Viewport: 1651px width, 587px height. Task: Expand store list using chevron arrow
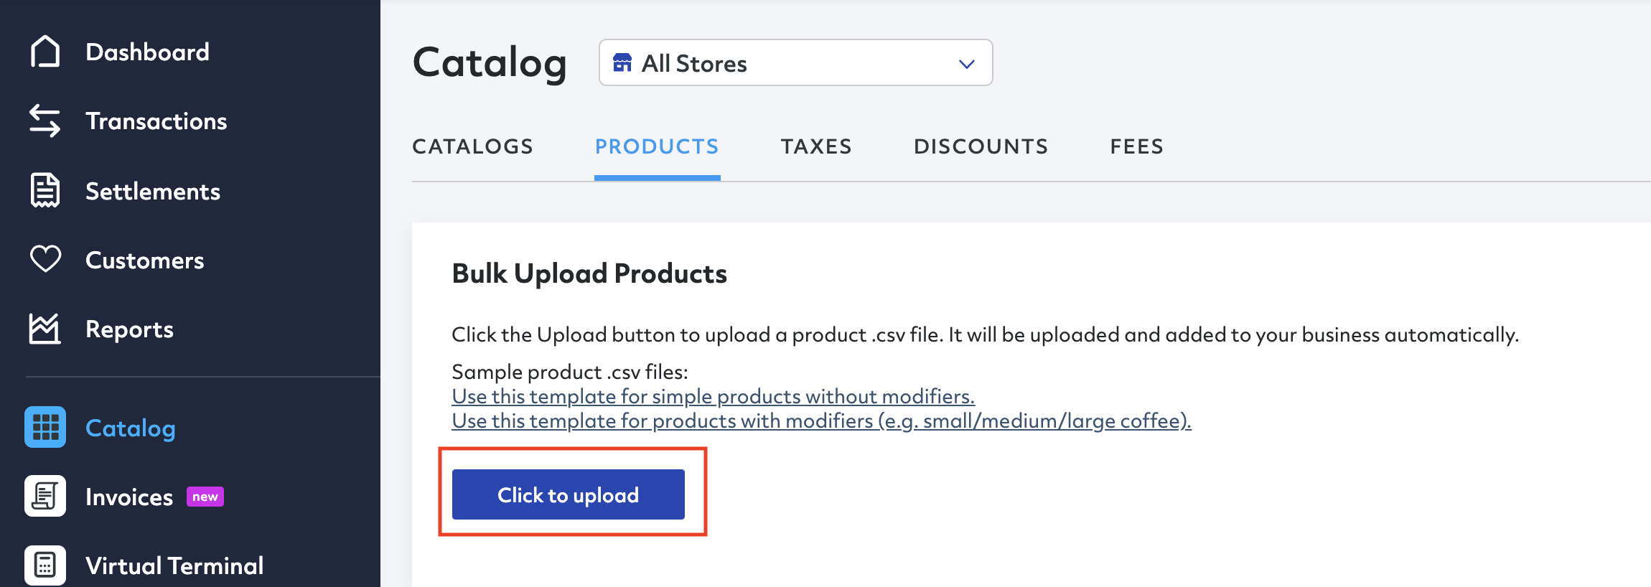coord(966,64)
